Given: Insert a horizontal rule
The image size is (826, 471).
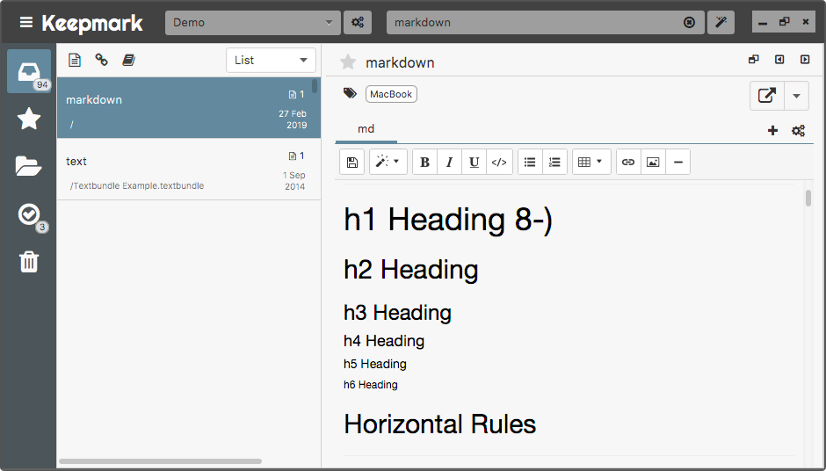Looking at the screenshot, I should [x=678, y=162].
